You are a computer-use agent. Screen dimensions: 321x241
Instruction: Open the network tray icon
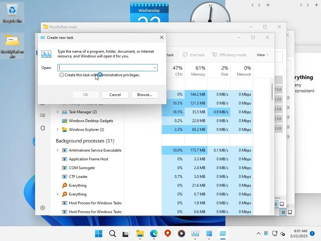275,233
